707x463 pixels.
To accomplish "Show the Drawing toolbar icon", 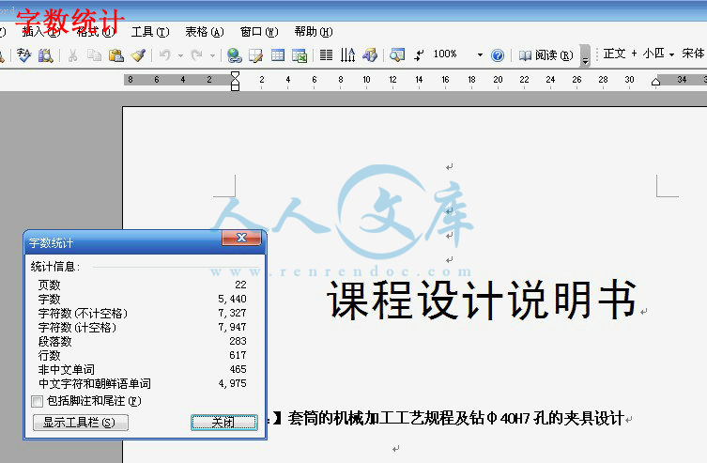I will tap(370, 55).
